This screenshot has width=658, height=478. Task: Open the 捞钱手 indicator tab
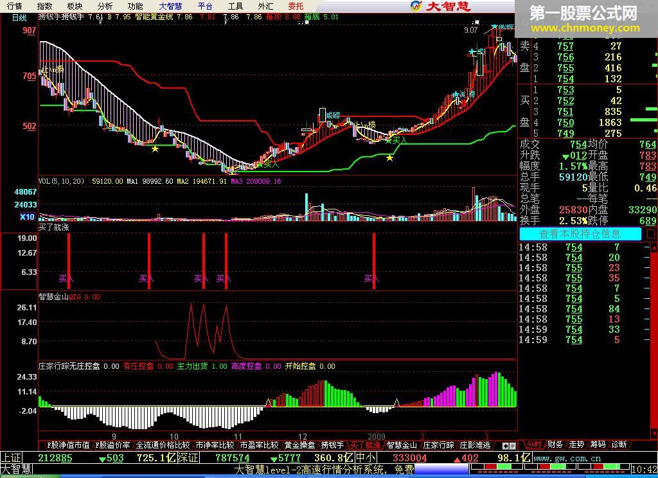pos(332,445)
